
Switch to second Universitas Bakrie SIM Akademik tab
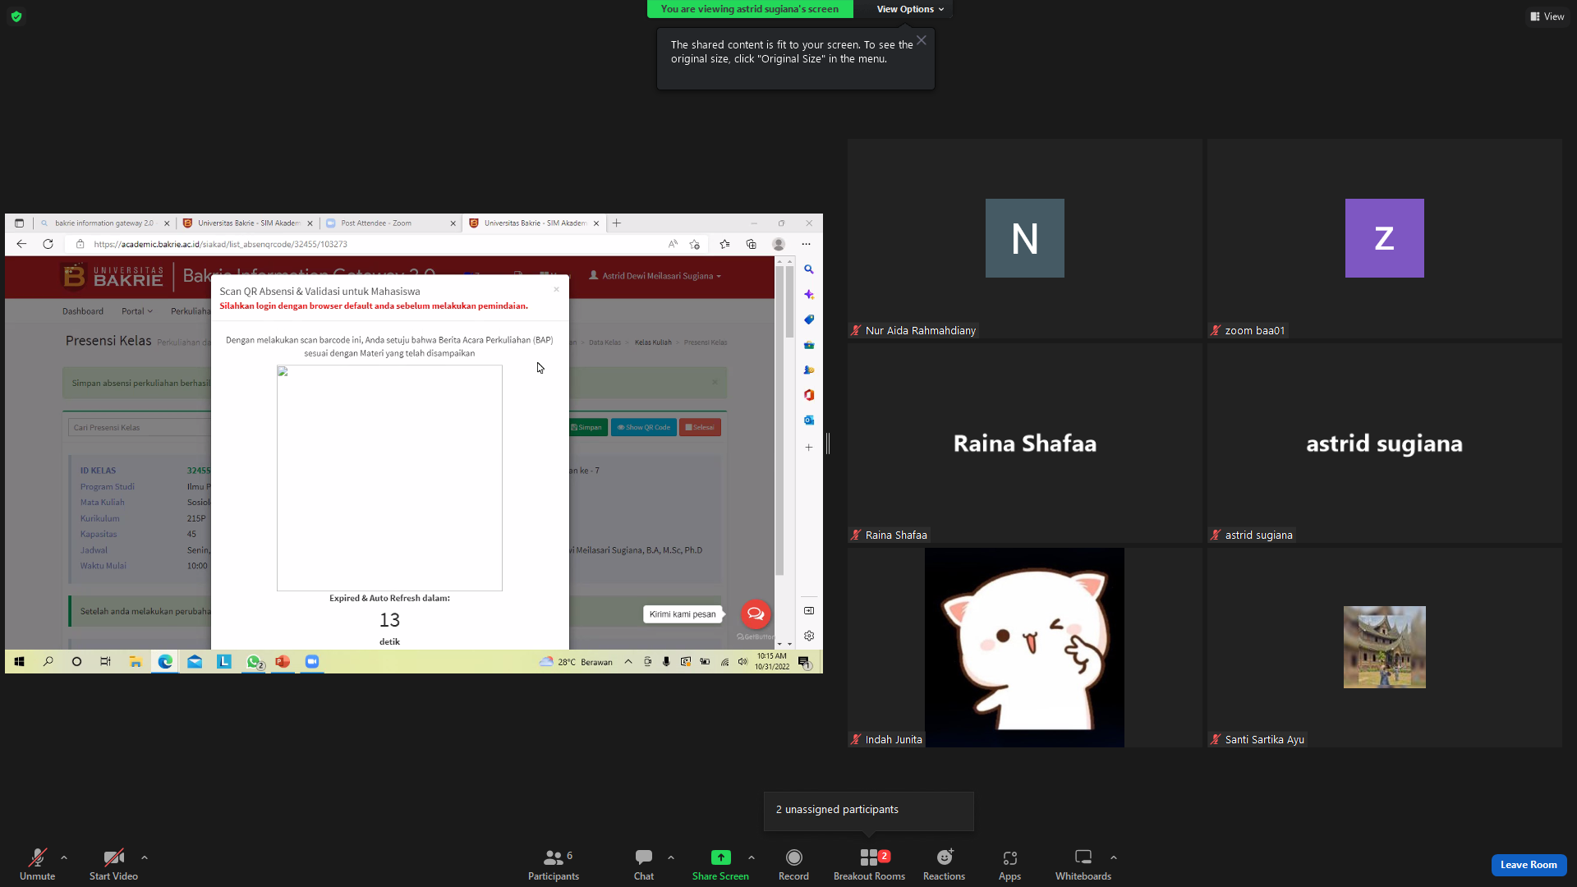[x=535, y=223]
